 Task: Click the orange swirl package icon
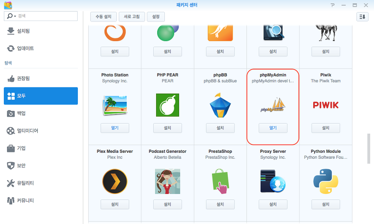[115, 33]
